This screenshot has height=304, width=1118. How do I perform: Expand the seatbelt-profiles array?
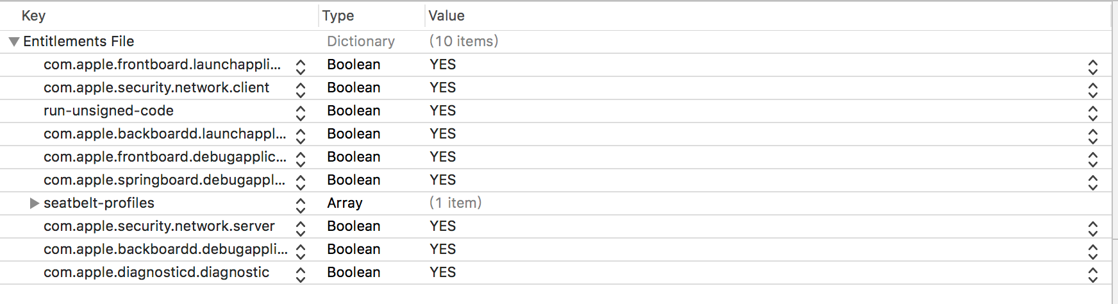pos(35,203)
